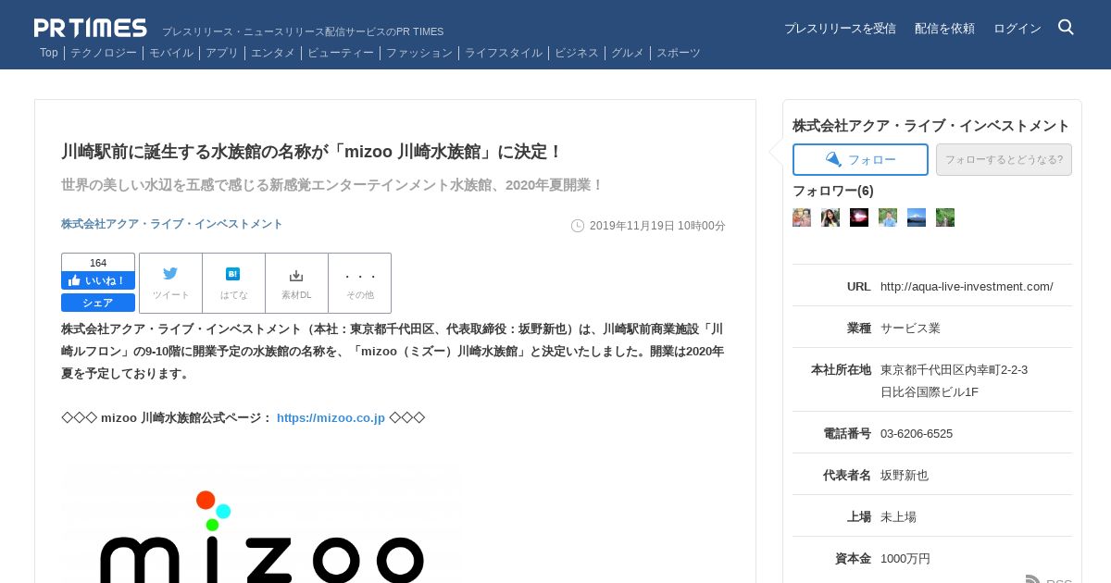Select the address line 日比谷国際ビル1F
Viewport: 1111px width, 583px height.
click(x=930, y=391)
